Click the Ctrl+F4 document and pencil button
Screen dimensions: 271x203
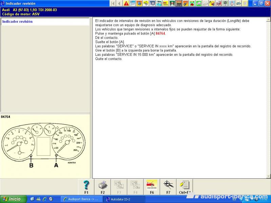point(185,187)
